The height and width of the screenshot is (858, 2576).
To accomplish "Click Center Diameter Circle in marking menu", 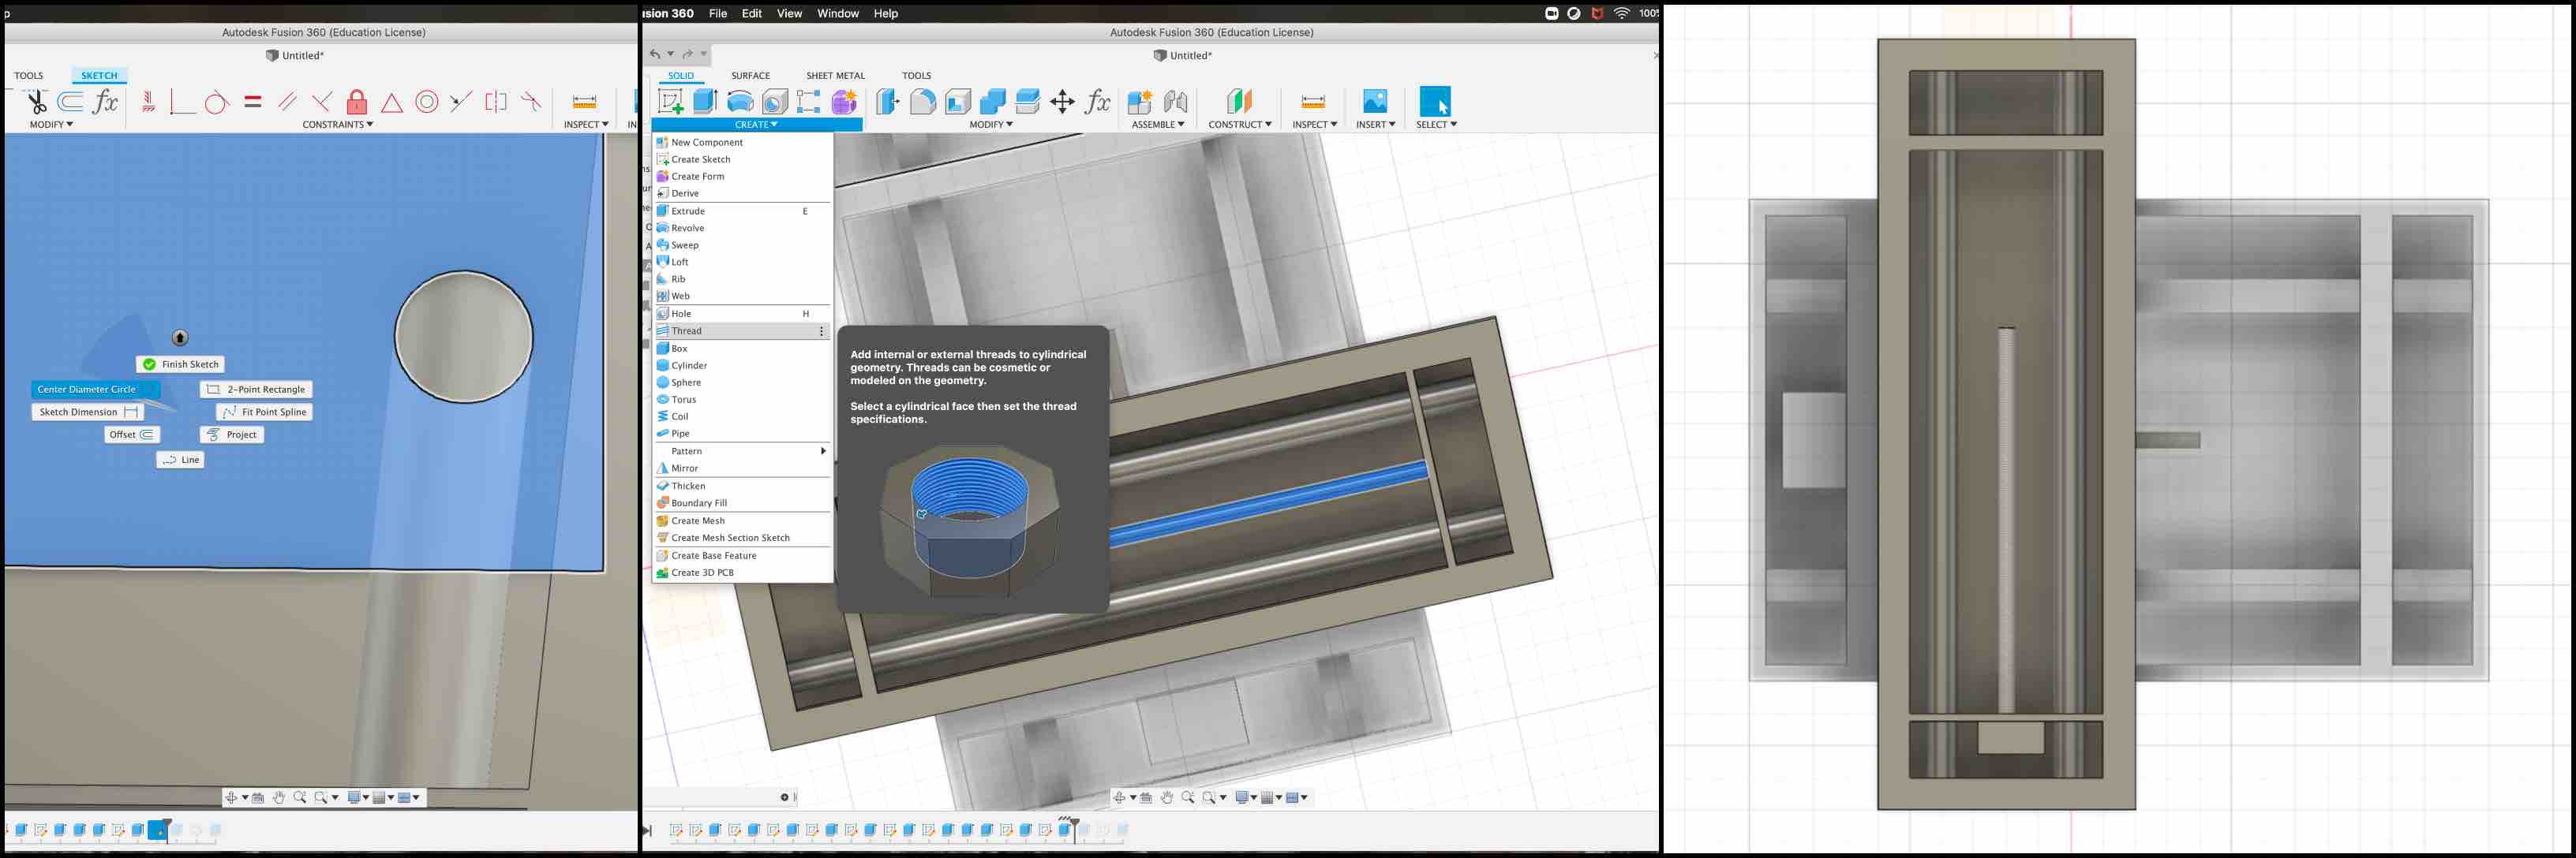I will [95, 390].
